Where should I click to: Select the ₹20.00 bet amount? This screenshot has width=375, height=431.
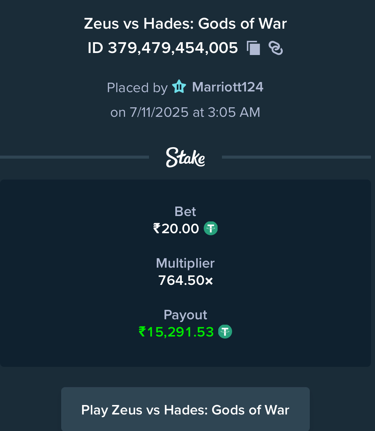click(176, 229)
